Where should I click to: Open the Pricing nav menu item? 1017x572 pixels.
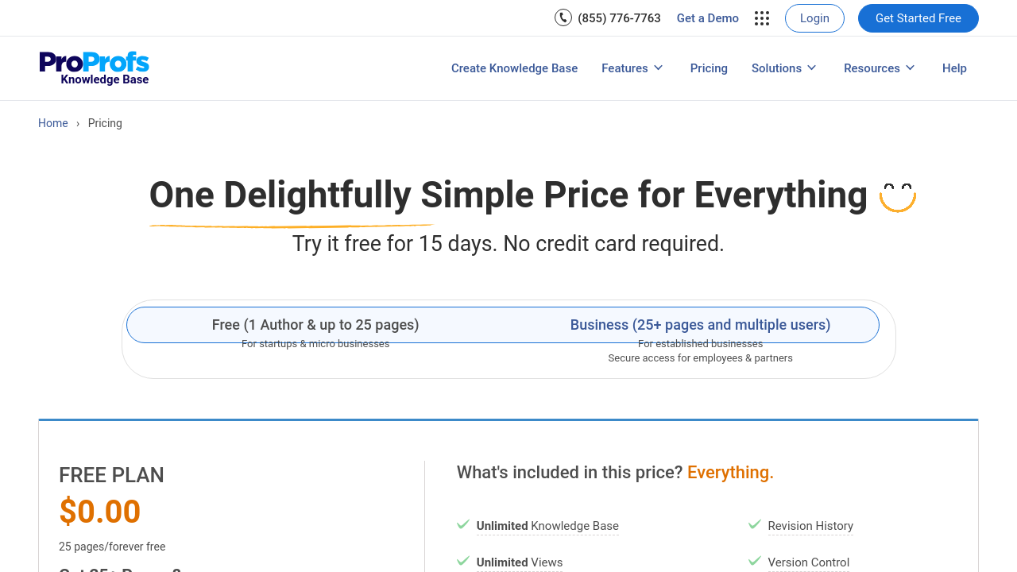click(709, 68)
